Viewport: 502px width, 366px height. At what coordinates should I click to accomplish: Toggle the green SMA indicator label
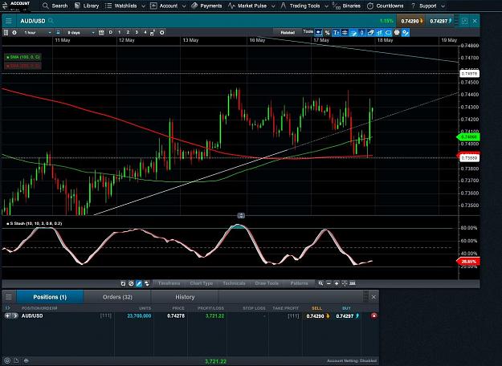[x=22, y=57]
